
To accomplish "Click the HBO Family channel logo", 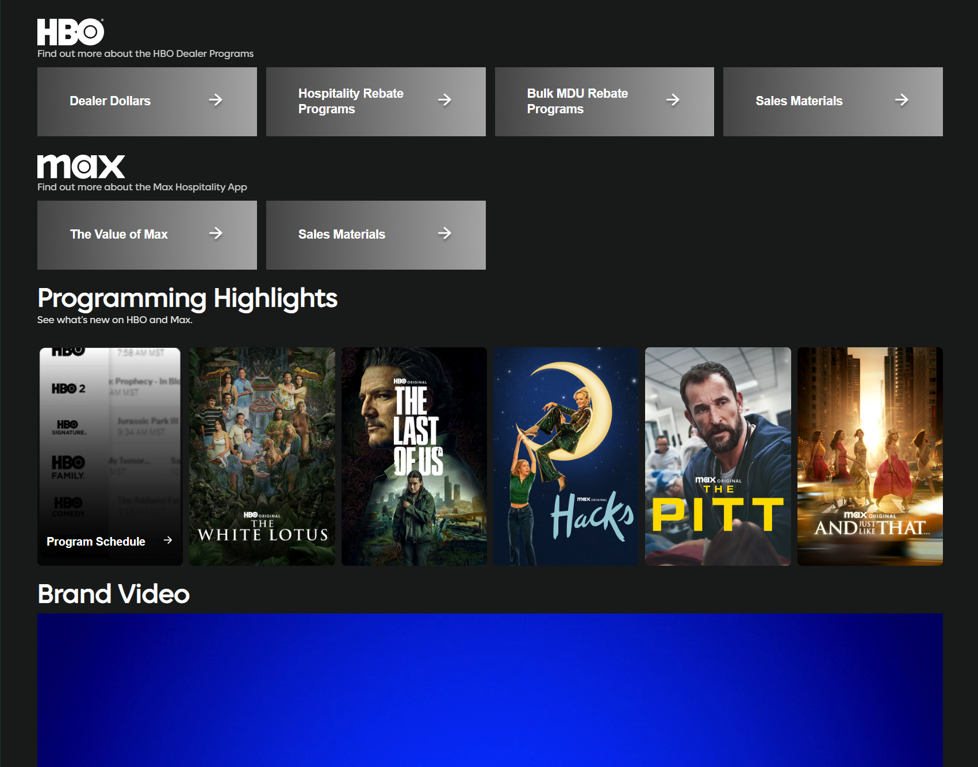I will point(68,467).
